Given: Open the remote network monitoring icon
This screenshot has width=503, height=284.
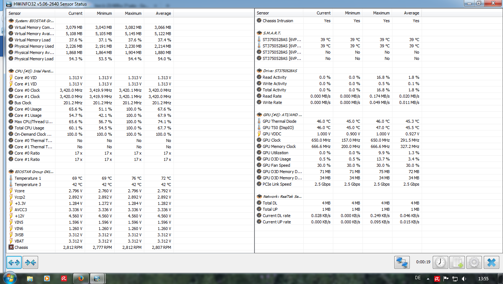Looking at the screenshot, I should click(402, 263).
